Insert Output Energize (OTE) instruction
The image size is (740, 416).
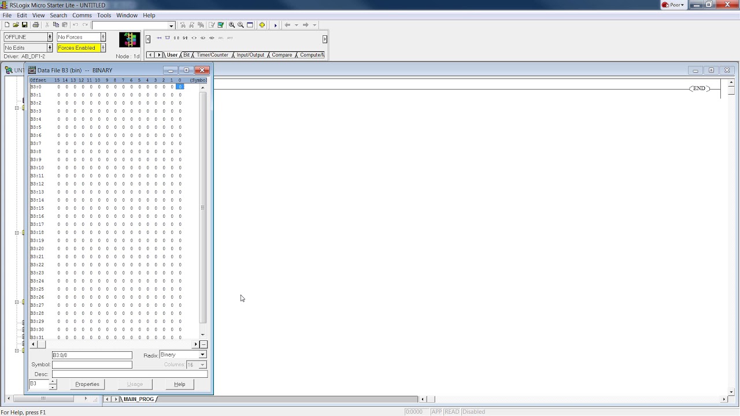(194, 38)
